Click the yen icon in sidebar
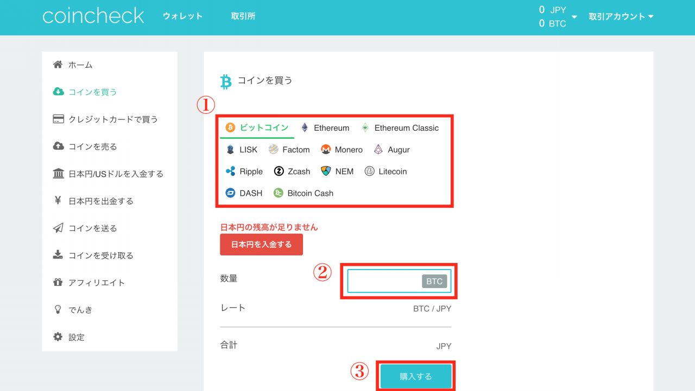This screenshot has height=391, width=695. pyautogui.click(x=58, y=201)
